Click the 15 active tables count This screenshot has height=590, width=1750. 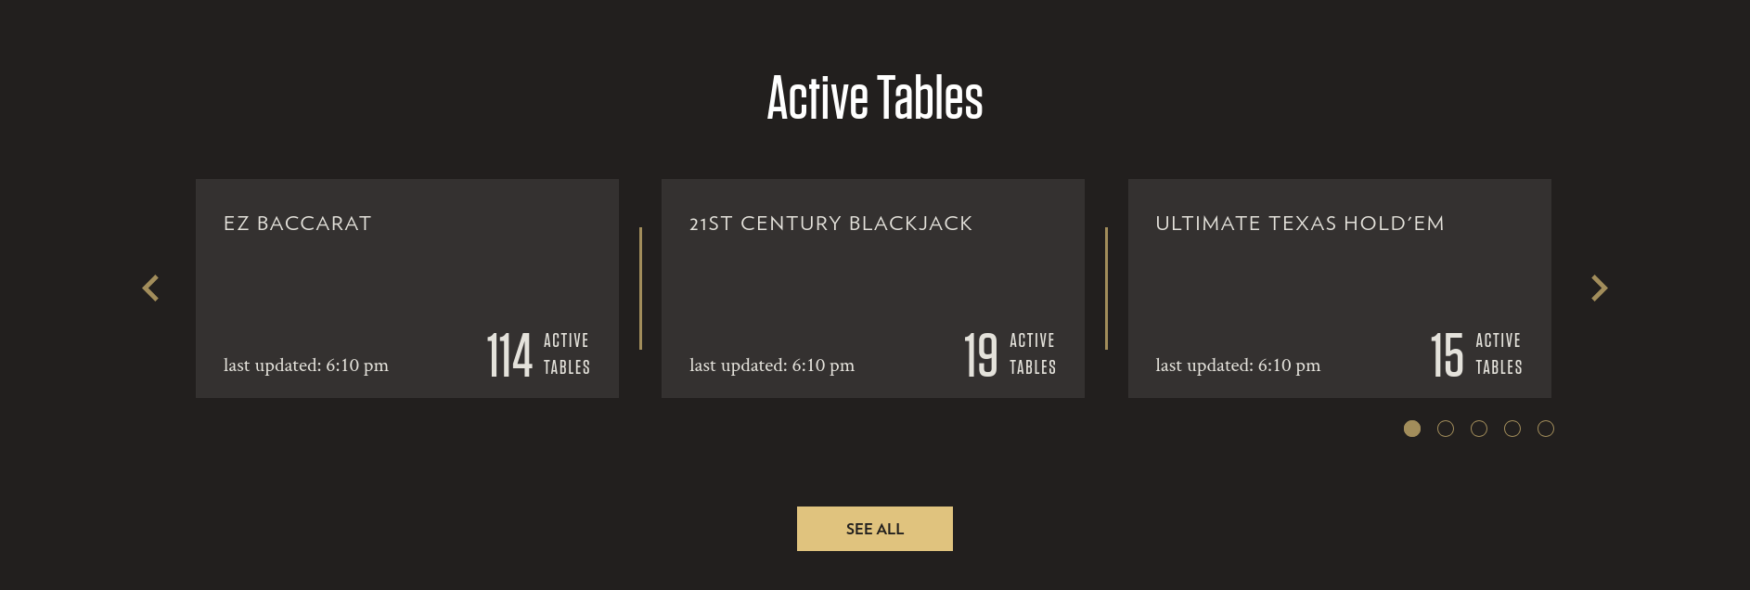pyautogui.click(x=1447, y=355)
